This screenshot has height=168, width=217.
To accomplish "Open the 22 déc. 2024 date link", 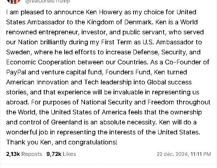I will pos(172,154).
